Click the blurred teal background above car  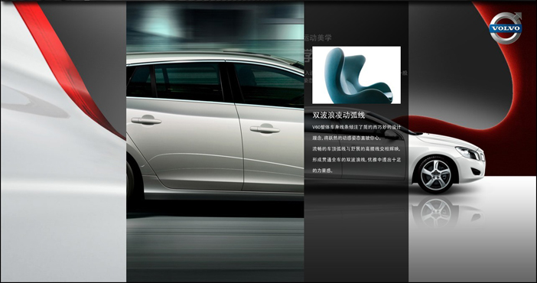click(215, 27)
